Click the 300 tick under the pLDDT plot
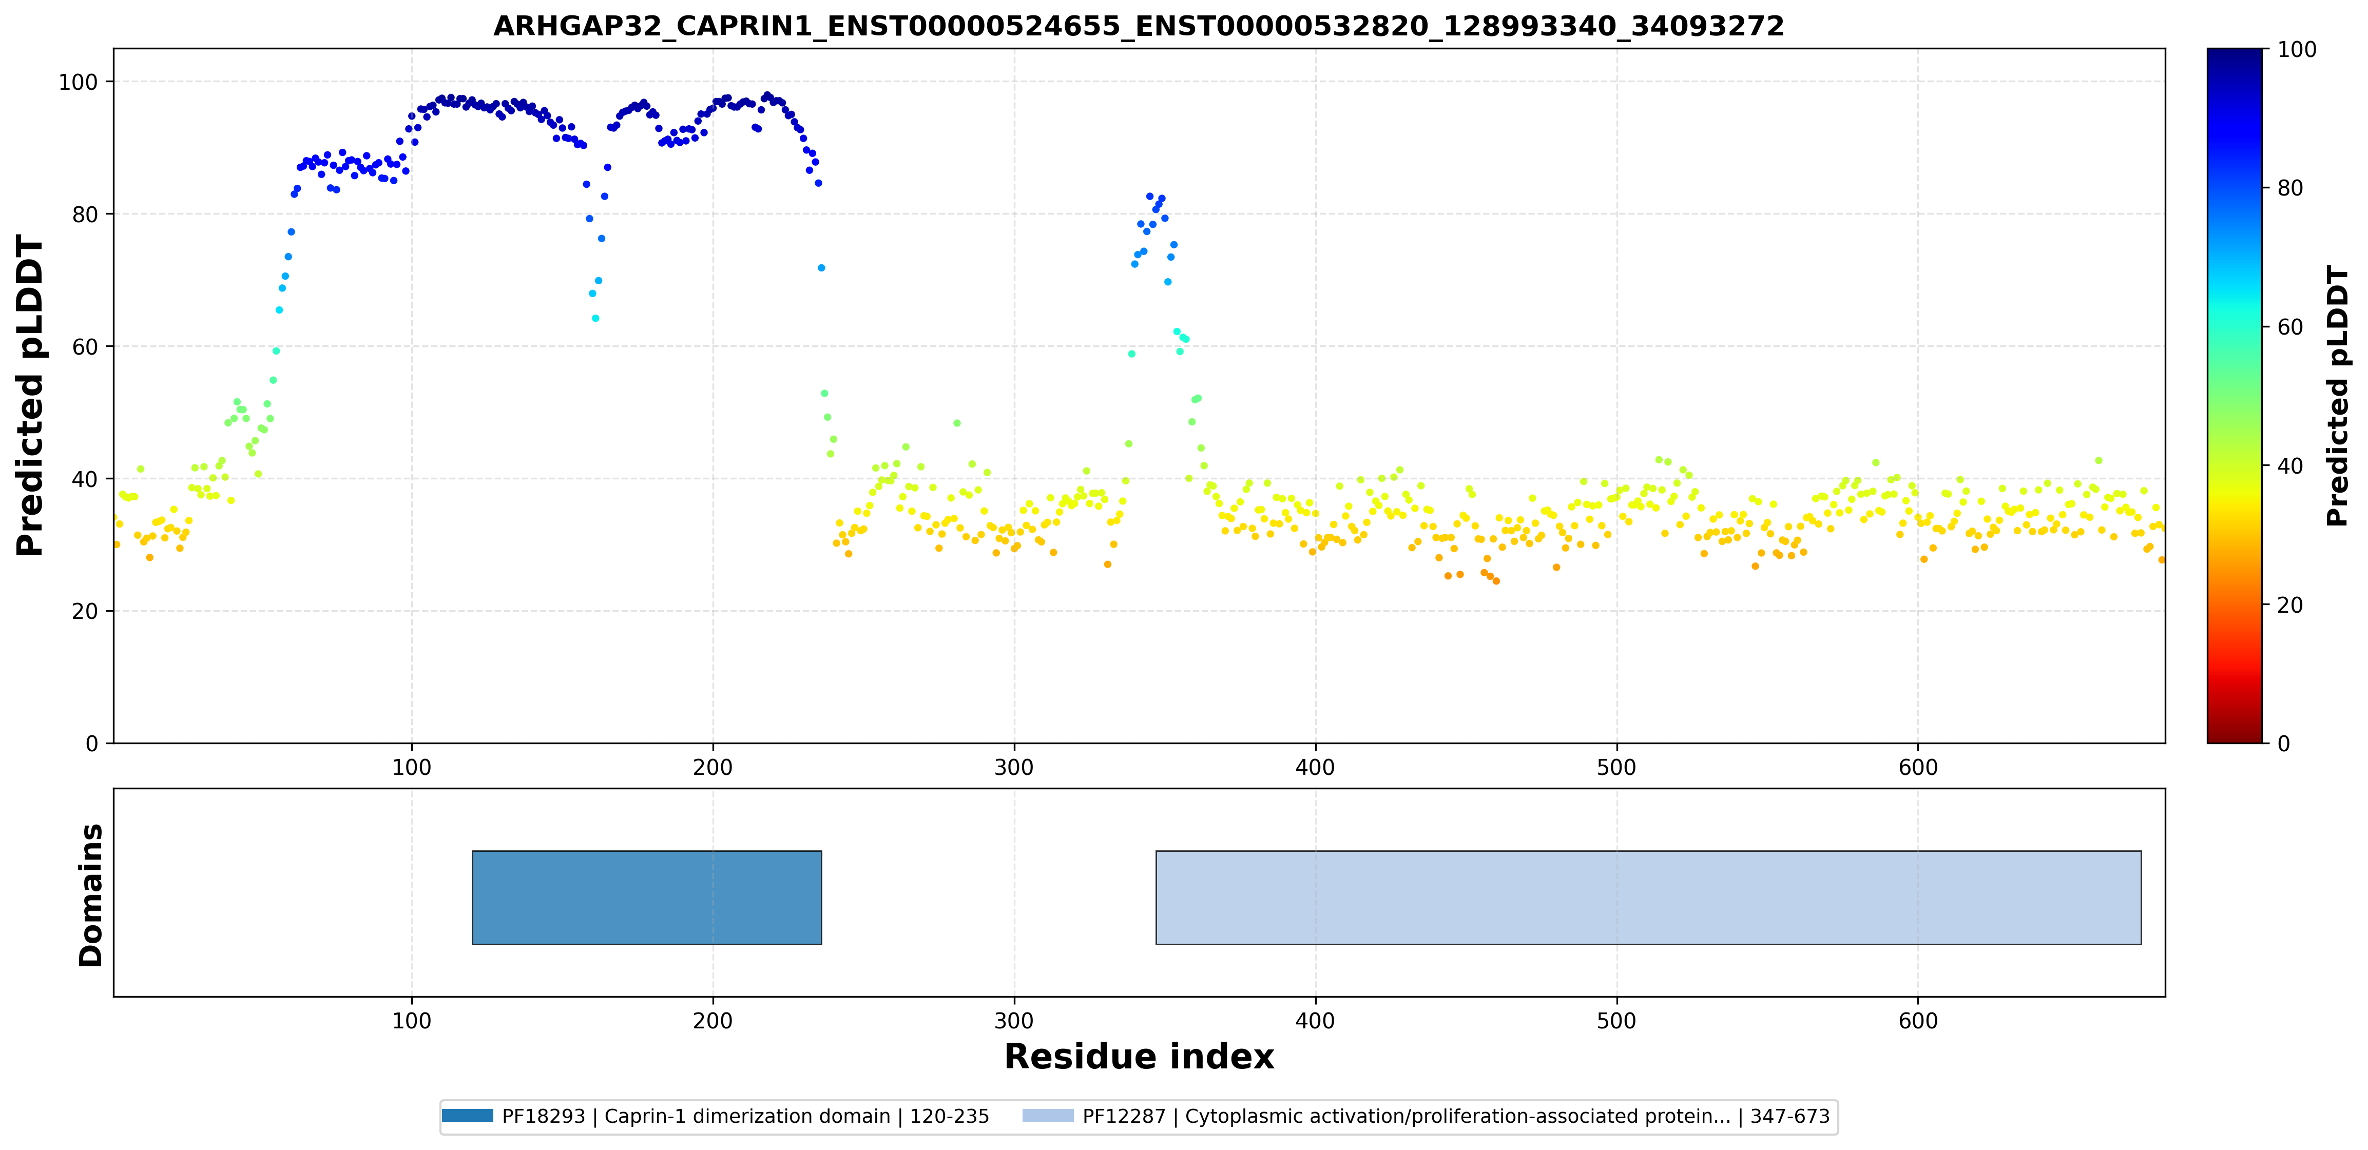Image resolution: width=2368 pixels, height=1150 pixels. tap(1014, 768)
